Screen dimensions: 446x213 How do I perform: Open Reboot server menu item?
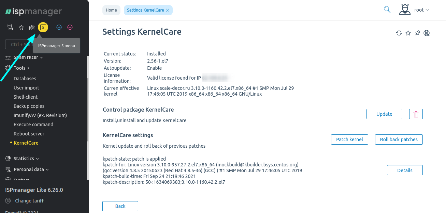coord(29,134)
